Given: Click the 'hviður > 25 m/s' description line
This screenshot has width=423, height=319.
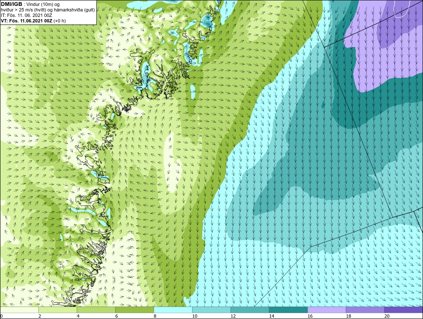Looking at the screenshot, I should point(48,10).
